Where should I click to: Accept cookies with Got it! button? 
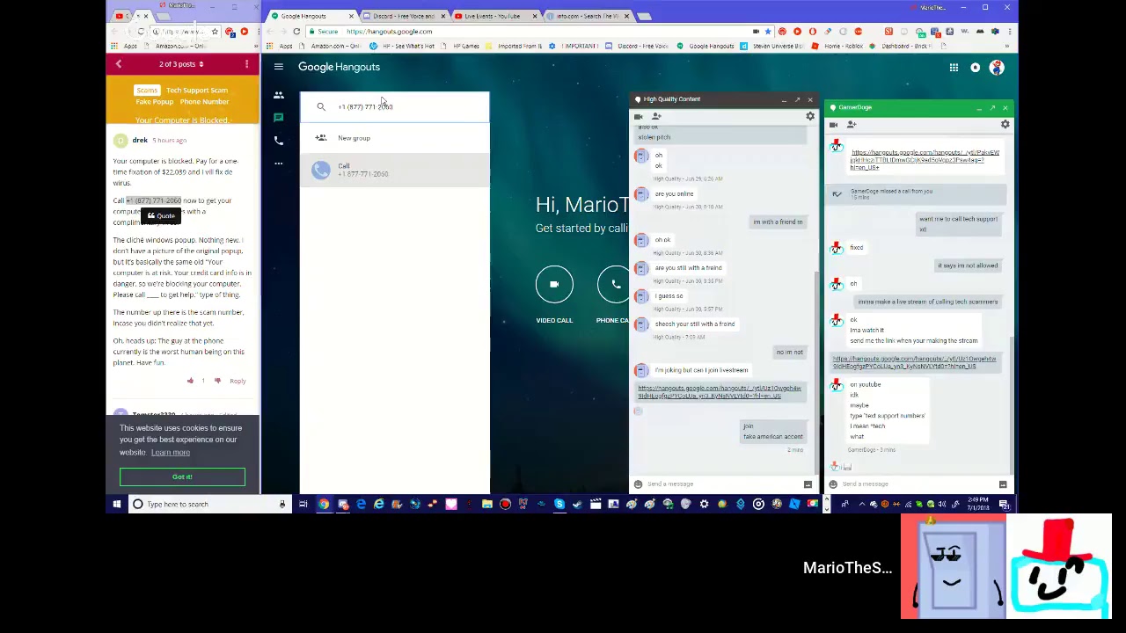(x=182, y=477)
